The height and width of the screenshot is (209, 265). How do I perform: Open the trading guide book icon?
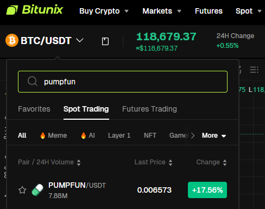pyautogui.click(x=105, y=41)
